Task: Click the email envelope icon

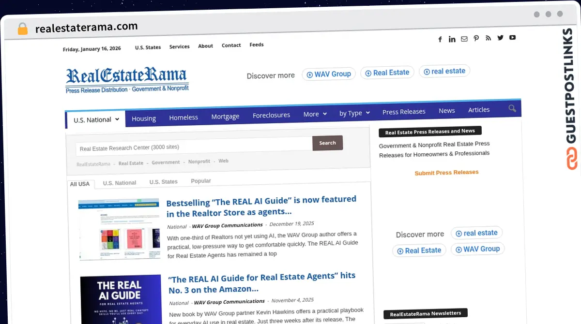Action: 464,39
